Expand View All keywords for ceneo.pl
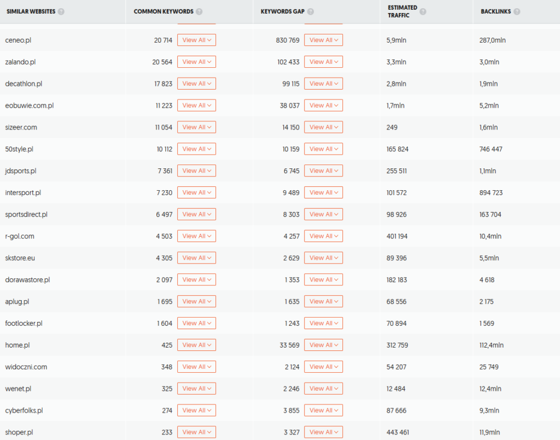Viewport: 560px width, 440px height. 196,39
